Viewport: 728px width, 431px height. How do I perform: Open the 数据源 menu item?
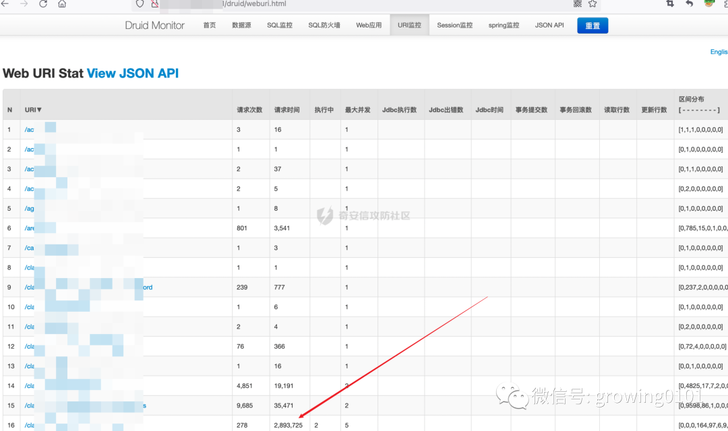pos(241,25)
